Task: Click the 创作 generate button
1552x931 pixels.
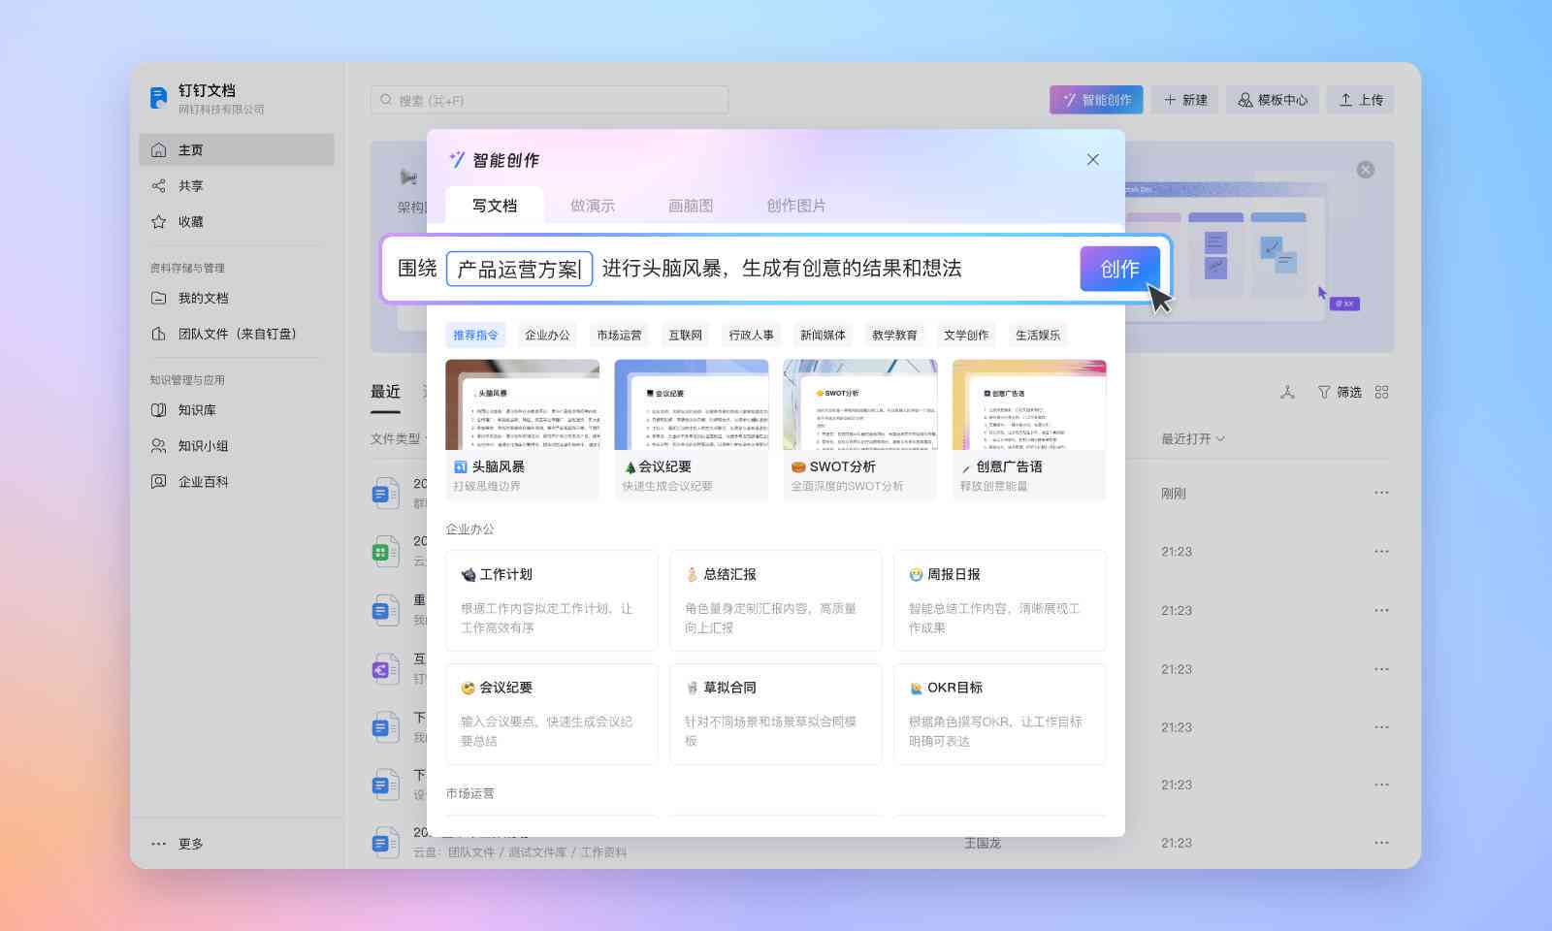Action: (x=1119, y=269)
